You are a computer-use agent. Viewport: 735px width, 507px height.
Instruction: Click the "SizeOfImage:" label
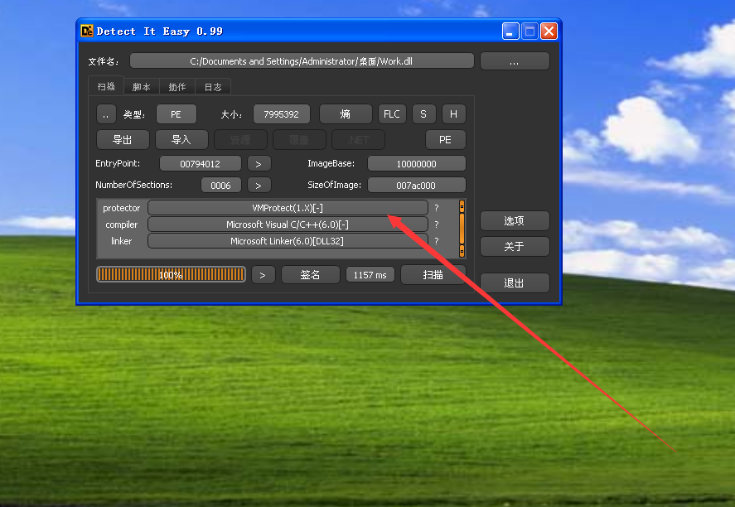click(x=334, y=185)
